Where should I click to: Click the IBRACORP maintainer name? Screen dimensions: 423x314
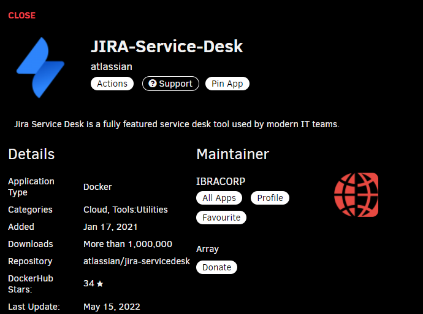coord(221,181)
